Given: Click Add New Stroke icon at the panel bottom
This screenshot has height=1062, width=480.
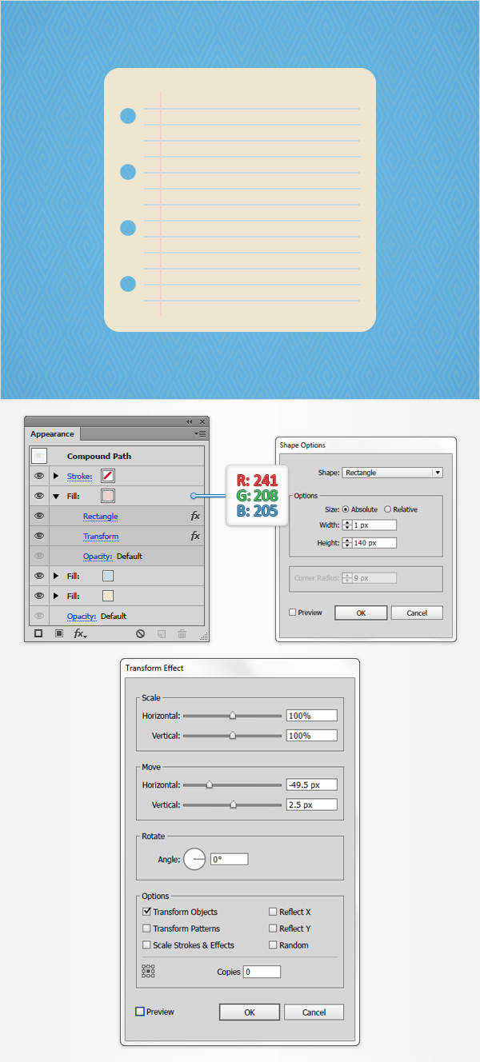Looking at the screenshot, I should coord(38,633).
